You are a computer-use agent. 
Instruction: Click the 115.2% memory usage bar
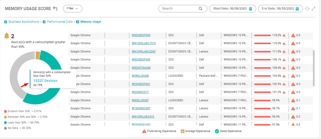coord(262,35)
